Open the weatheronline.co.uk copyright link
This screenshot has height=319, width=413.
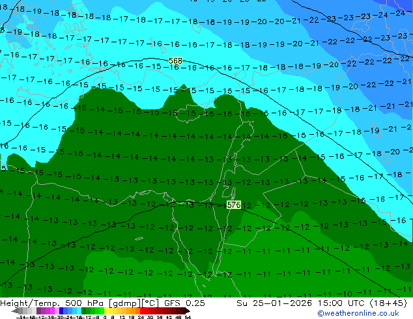pyautogui.click(x=358, y=313)
